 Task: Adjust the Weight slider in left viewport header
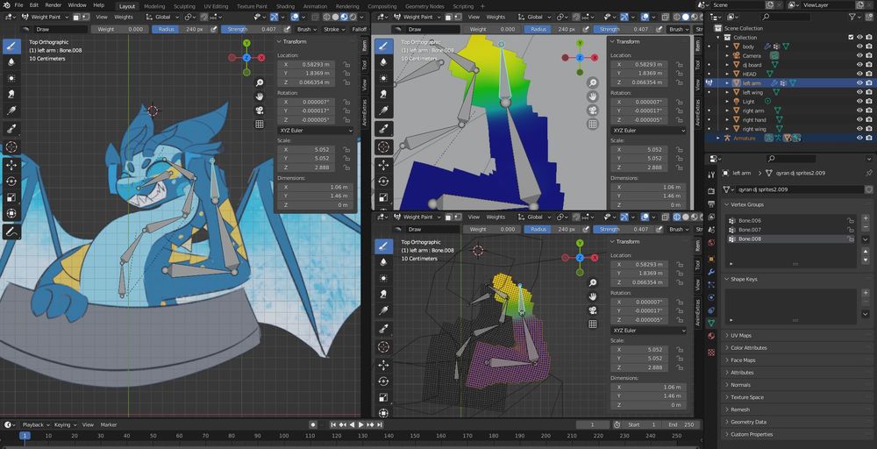(119, 29)
